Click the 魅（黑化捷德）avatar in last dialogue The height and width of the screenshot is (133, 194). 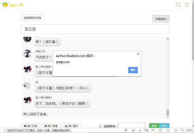tap(27, 101)
